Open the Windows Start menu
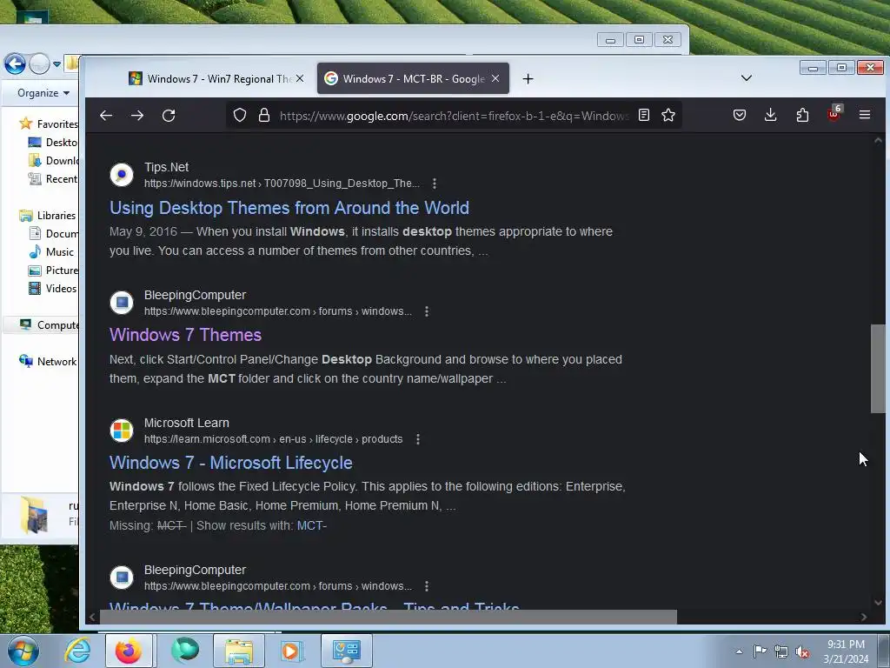Viewport: 890px width, 668px height. pos(23,651)
